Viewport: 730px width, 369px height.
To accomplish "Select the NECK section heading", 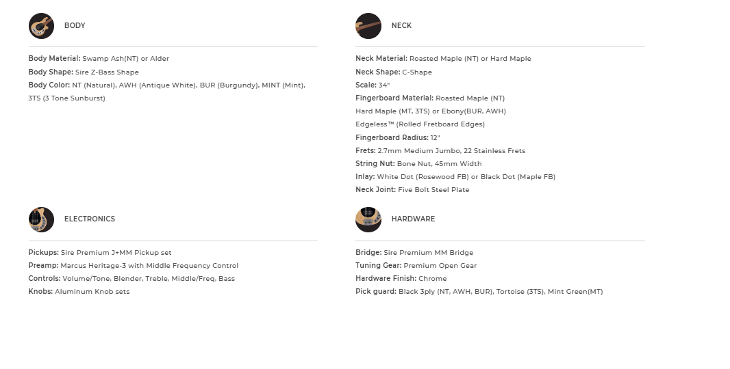I will [401, 26].
